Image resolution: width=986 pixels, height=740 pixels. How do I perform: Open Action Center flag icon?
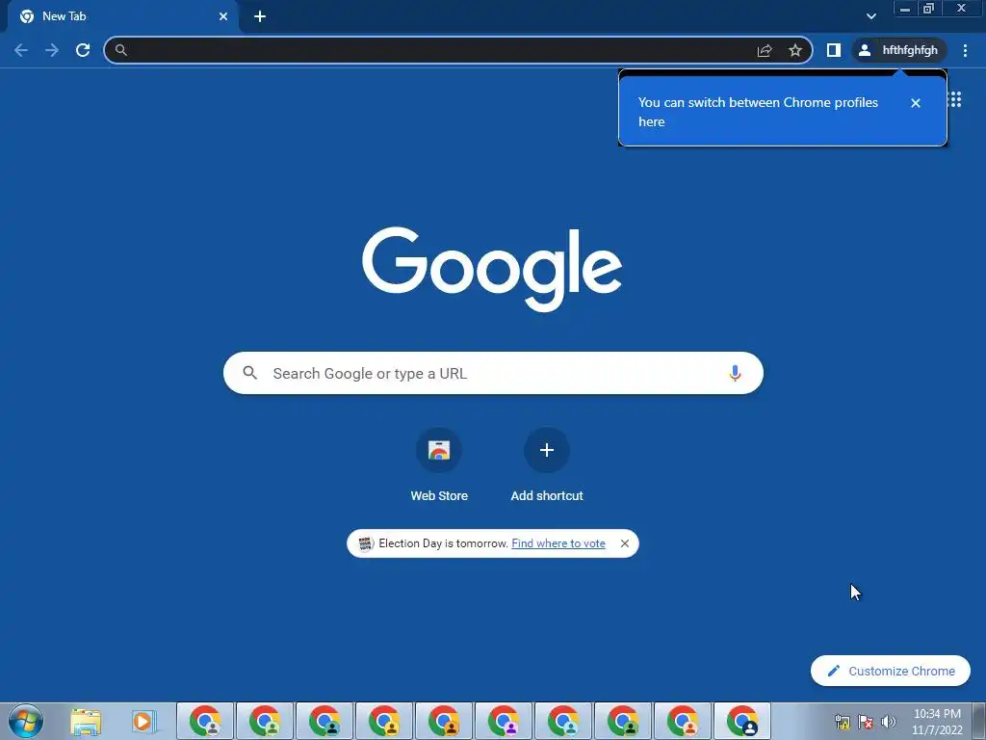click(866, 722)
